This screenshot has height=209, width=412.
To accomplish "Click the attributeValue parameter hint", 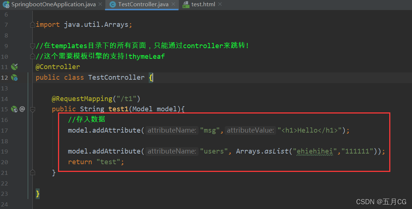I will pyautogui.click(x=250, y=130).
